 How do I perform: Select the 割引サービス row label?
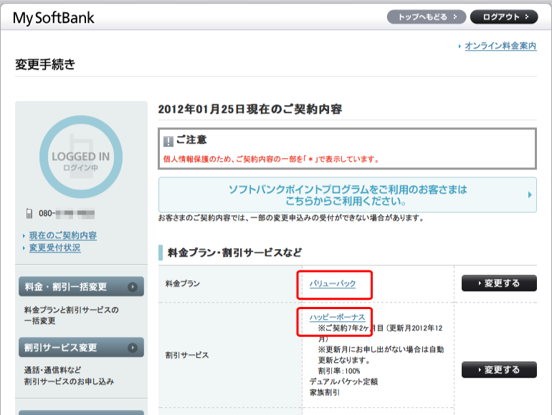(187, 356)
